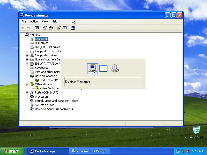Expand Sound, video and game controllers
Image resolution: width=207 pixels, height=155 pixels.
point(27,101)
